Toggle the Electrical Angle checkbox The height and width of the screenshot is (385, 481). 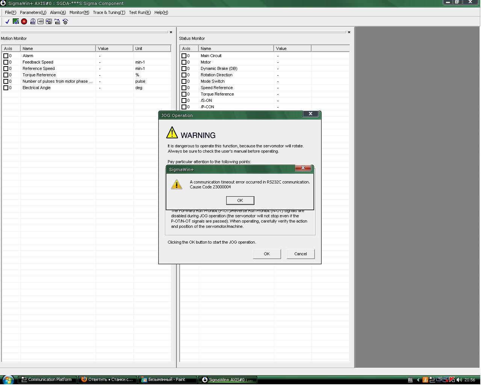6,88
